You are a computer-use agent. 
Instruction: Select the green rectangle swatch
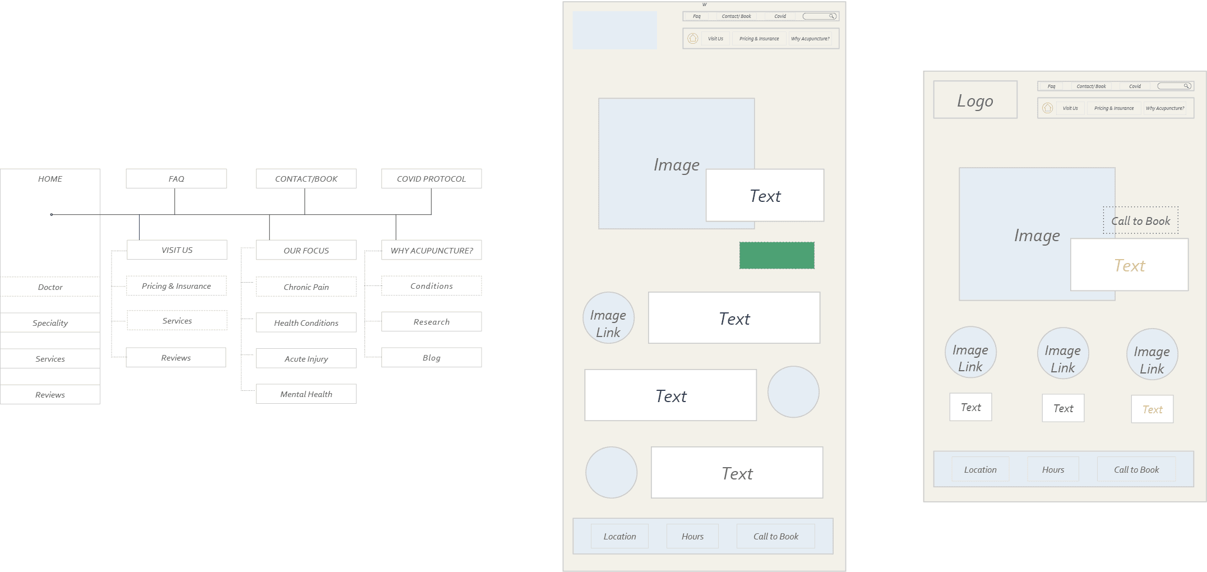(776, 255)
